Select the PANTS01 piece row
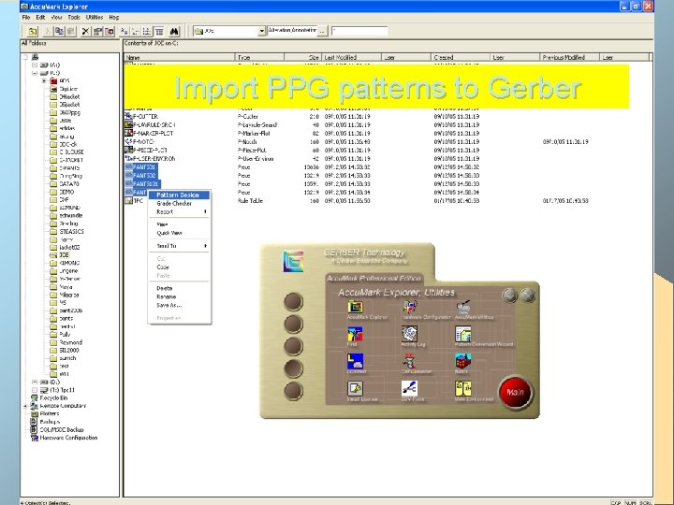 (140, 167)
